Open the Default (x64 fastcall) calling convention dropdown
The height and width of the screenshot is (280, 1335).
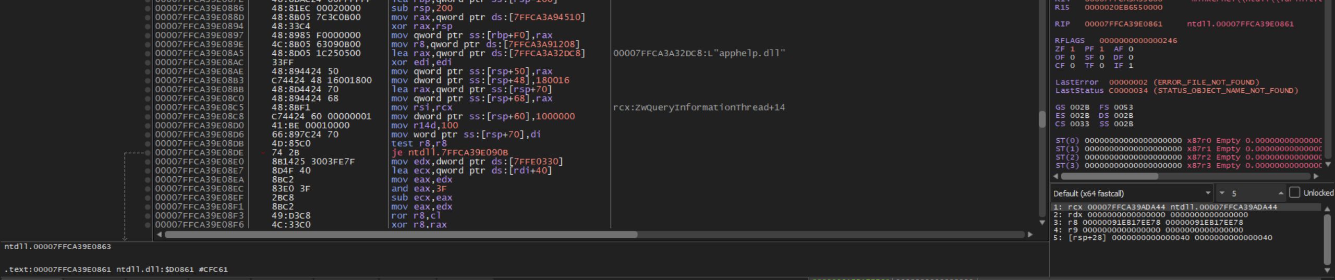click(x=1131, y=193)
